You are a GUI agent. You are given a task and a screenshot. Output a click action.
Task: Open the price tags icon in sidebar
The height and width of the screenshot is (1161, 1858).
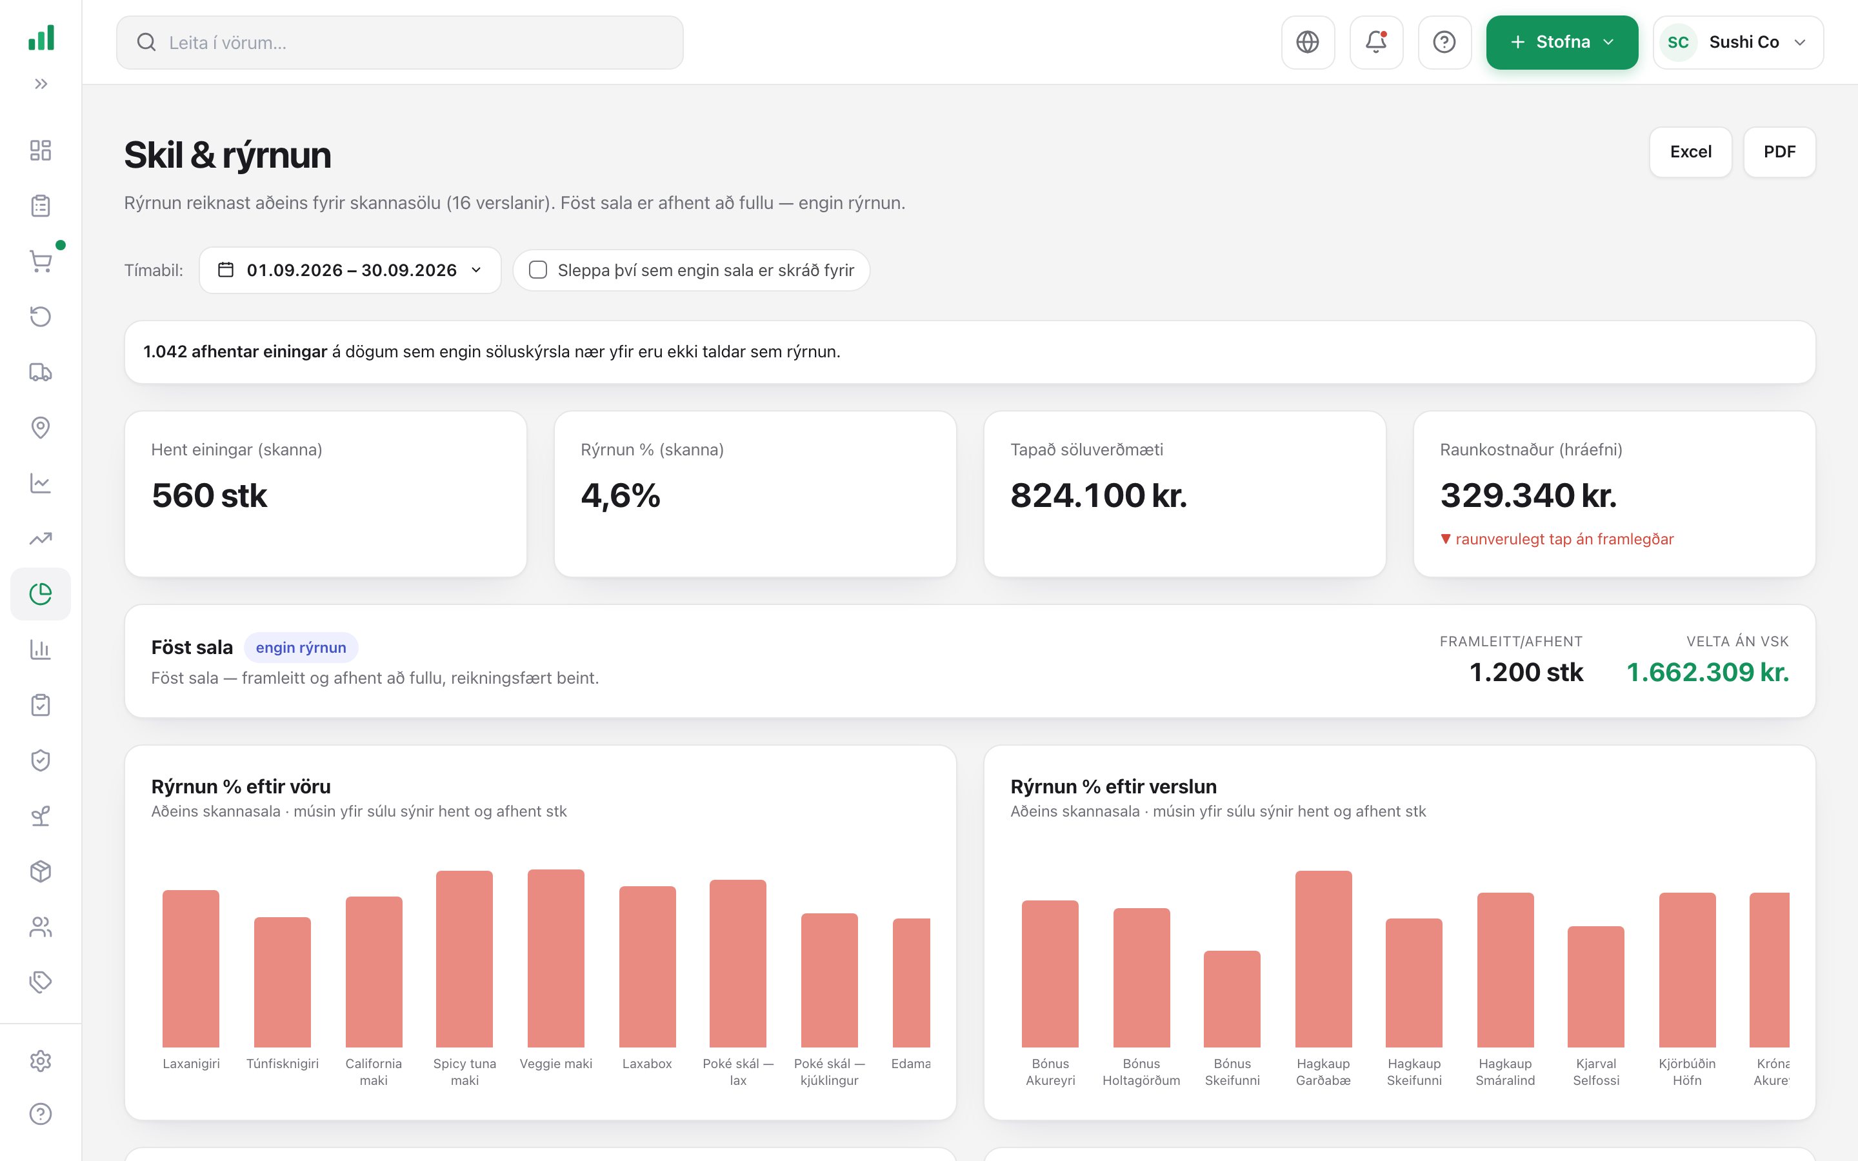(41, 982)
